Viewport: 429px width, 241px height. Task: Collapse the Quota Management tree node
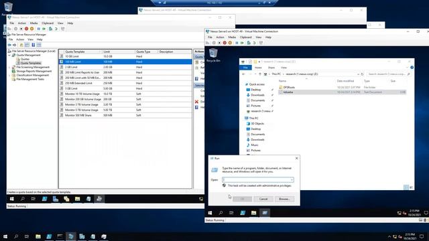pos(9,55)
